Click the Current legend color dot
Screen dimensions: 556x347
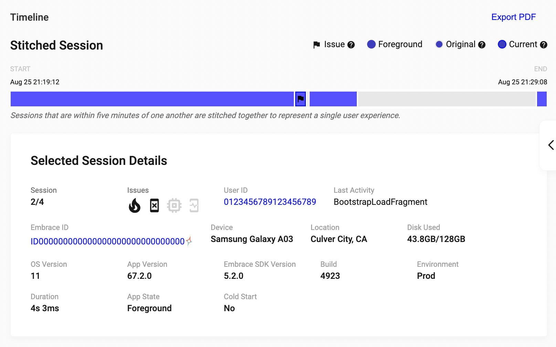[502, 44]
